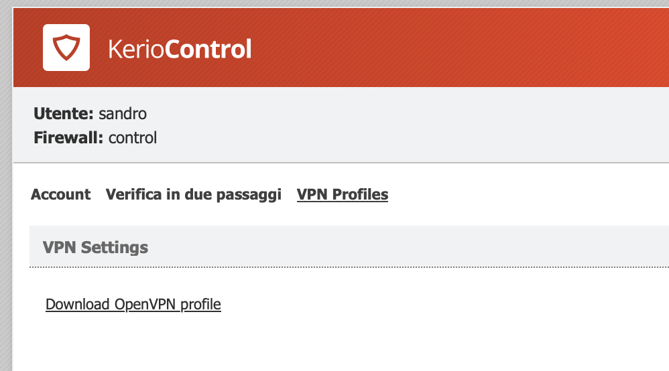
Task: Click the red shield logo icon
Action: click(x=66, y=48)
